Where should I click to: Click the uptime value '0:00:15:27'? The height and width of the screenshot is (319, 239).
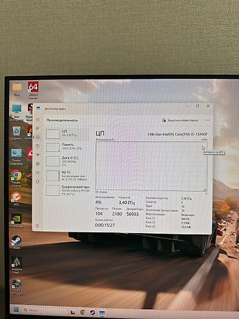(x=105, y=225)
